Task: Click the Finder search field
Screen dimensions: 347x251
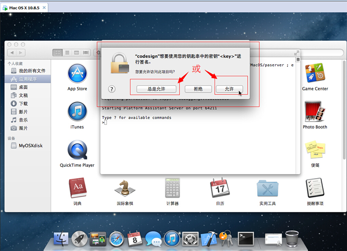Action: pyautogui.click(x=322, y=52)
